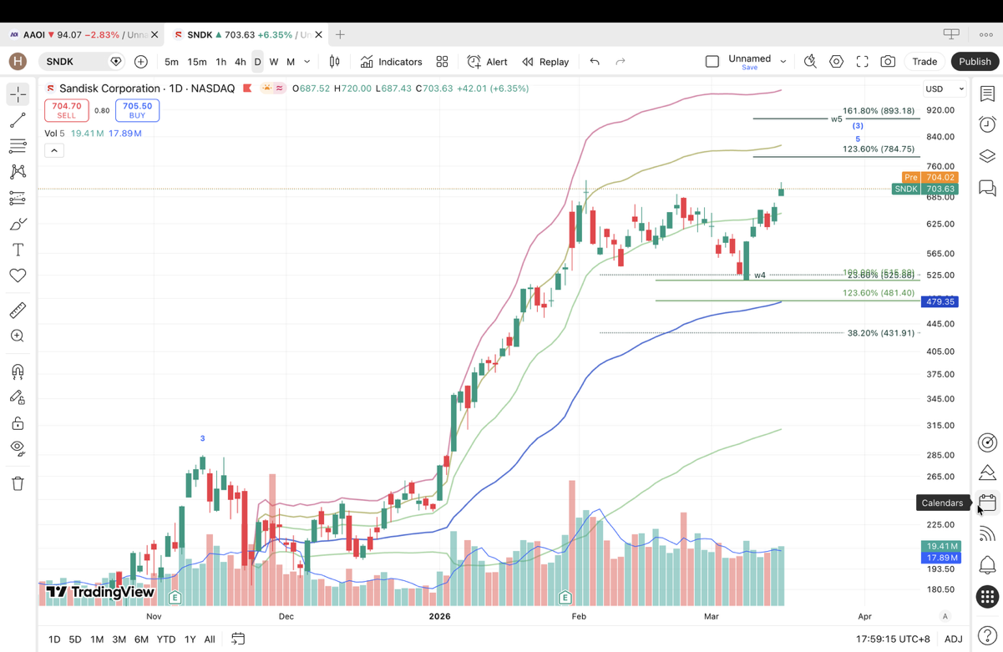Toggle hide all drawings eye icon
Viewport: 1003px width, 652px height.
point(18,448)
